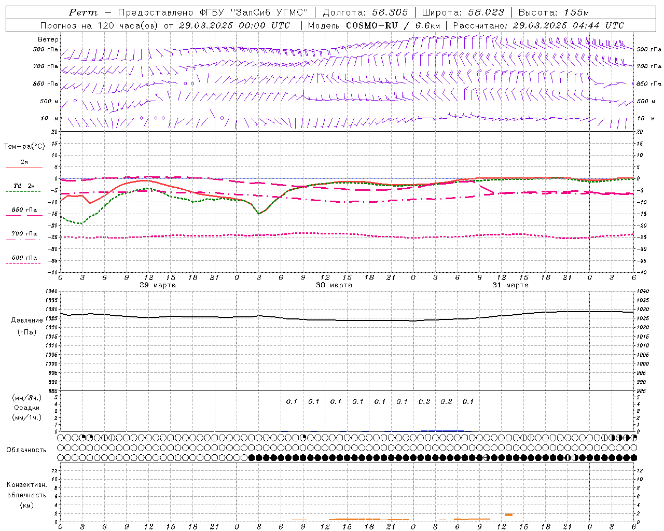Viewport: 664px width, 531px height.
Task: Click the '700 гПа' label in temperature legend
Action: pos(24,234)
